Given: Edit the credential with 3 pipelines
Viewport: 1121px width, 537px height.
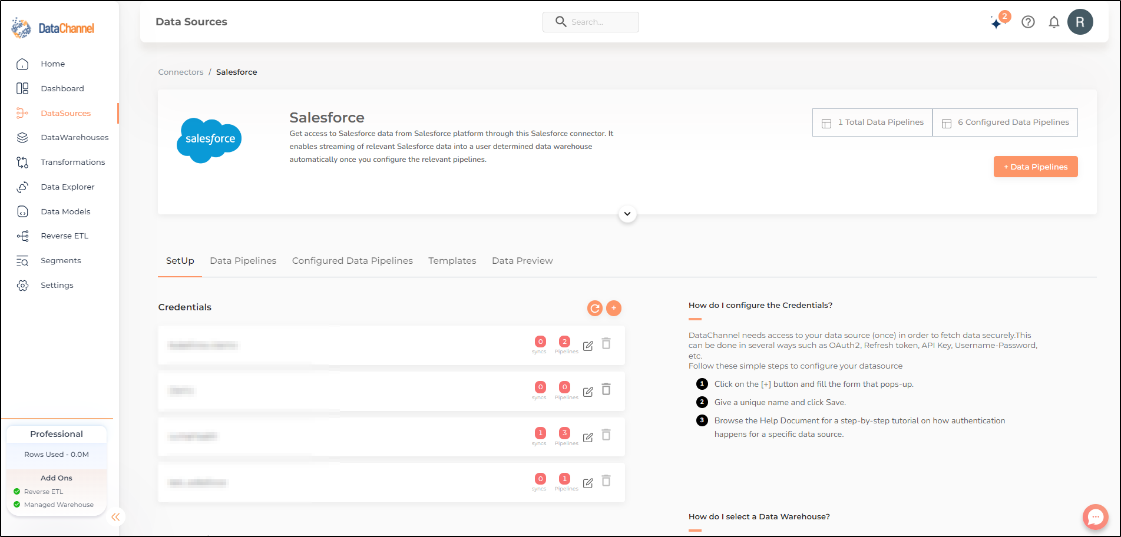Looking at the screenshot, I should [x=588, y=437].
